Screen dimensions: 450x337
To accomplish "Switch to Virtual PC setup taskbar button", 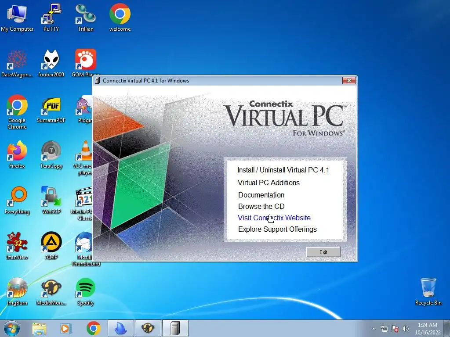I will point(175,328).
